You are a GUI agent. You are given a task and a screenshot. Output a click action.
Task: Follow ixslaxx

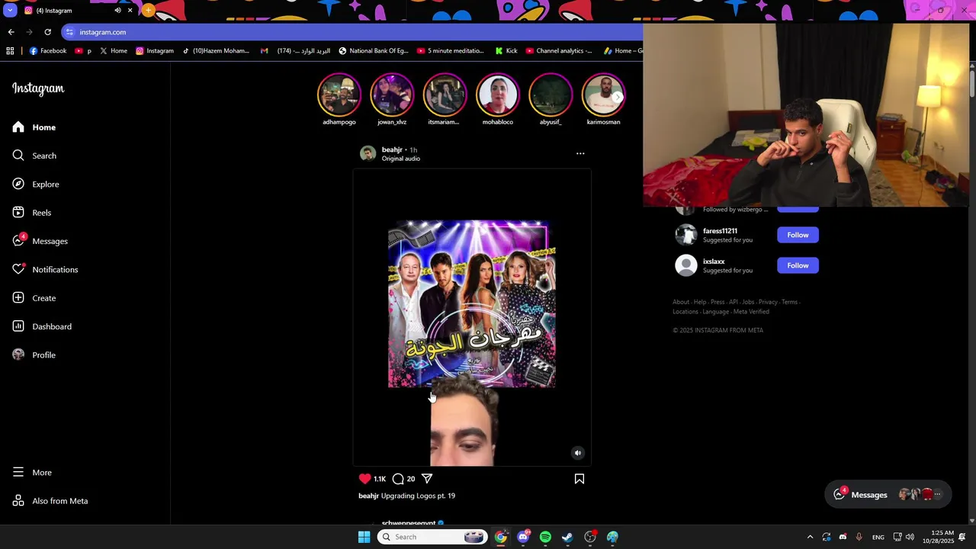[x=798, y=265]
